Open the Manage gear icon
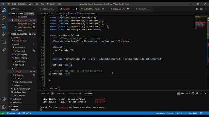 click(4, 107)
